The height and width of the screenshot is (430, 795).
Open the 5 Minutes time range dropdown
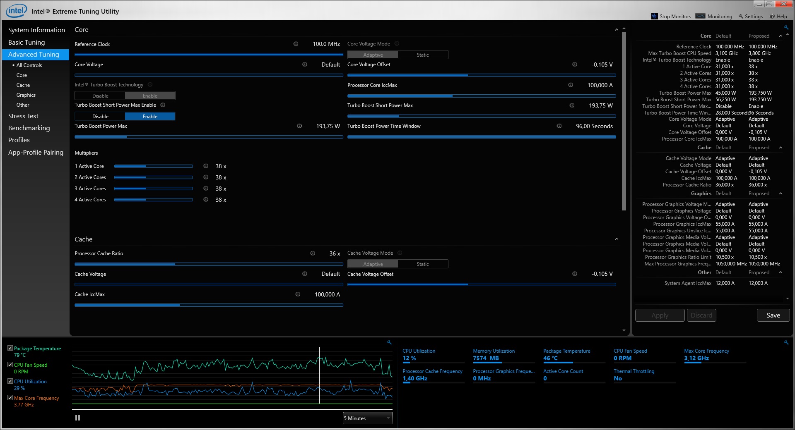367,418
